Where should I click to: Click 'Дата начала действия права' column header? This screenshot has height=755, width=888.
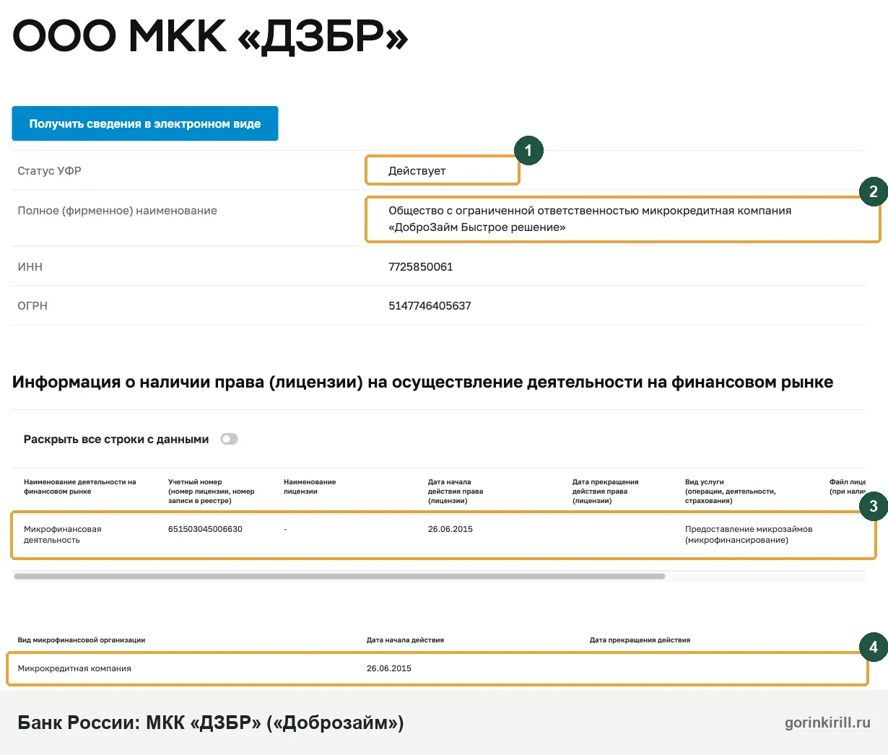click(x=456, y=491)
